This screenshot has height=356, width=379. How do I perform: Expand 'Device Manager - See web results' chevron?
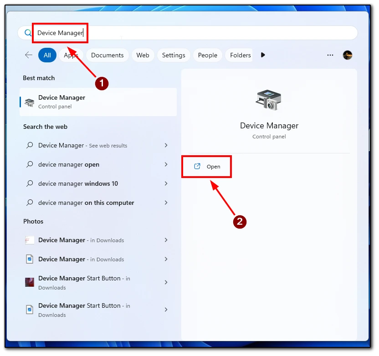click(x=166, y=145)
